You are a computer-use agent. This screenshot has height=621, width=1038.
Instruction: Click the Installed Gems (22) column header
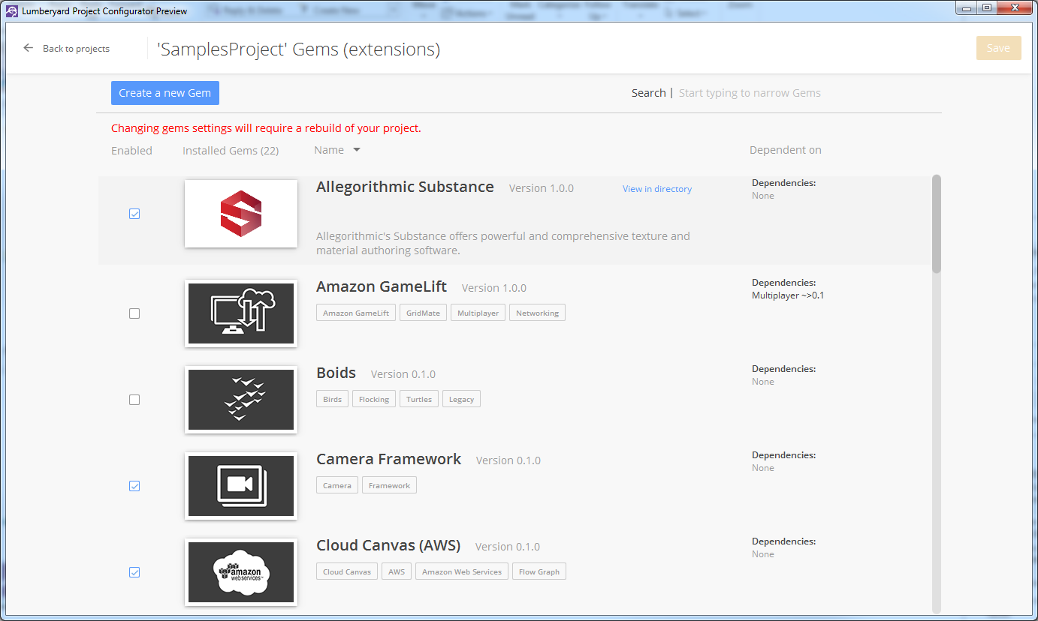point(231,151)
